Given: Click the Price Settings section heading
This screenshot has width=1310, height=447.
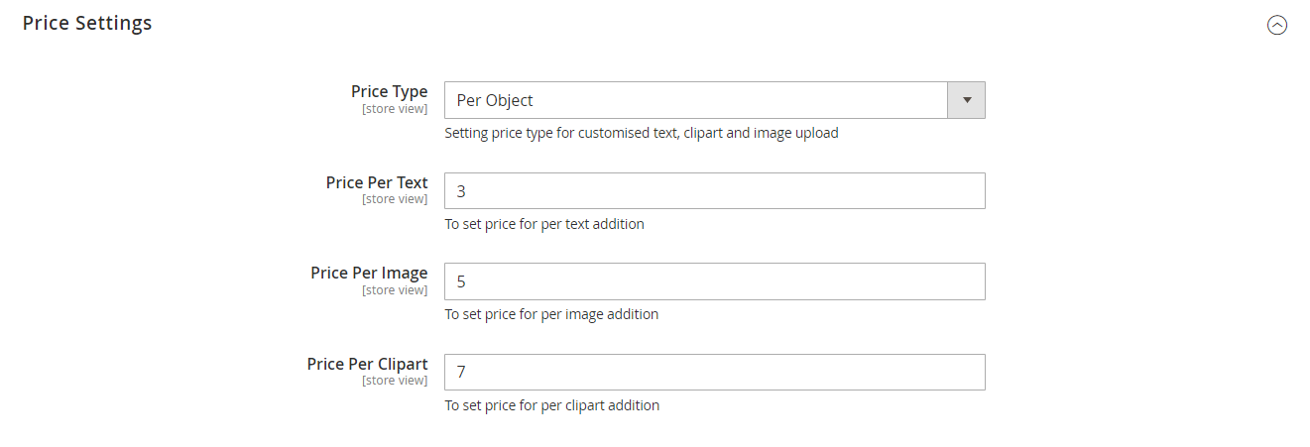Looking at the screenshot, I should (x=87, y=23).
